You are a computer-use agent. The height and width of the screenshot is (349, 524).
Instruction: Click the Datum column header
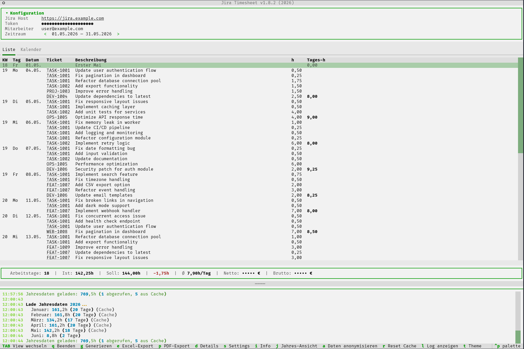pos(32,60)
